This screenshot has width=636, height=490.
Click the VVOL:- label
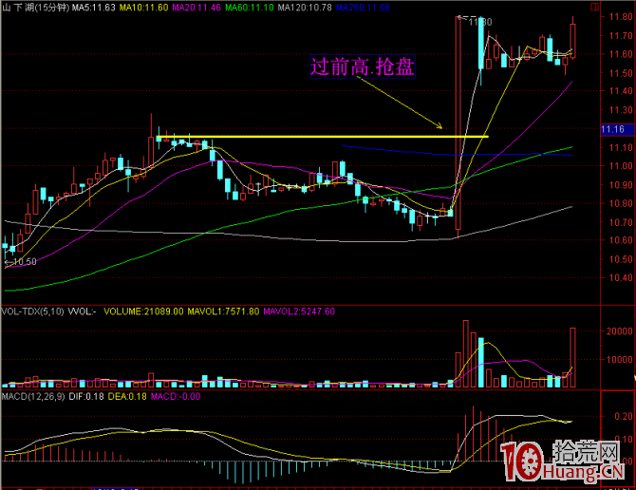click(x=82, y=311)
